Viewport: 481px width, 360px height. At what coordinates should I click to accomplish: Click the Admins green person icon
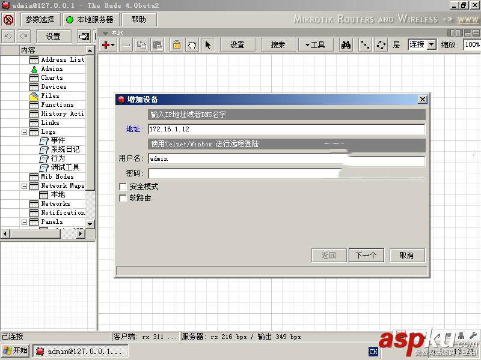(34, 70)
